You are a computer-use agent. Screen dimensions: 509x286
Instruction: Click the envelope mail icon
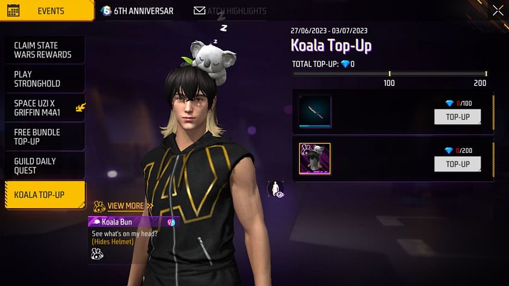click(199, 11)
